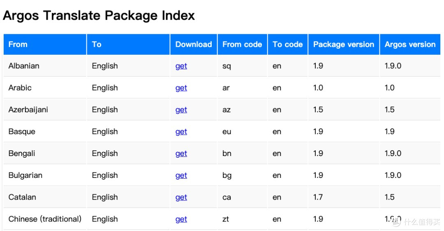
Task: Click the Argos Translate Package Index title
Action: [99, 15]
